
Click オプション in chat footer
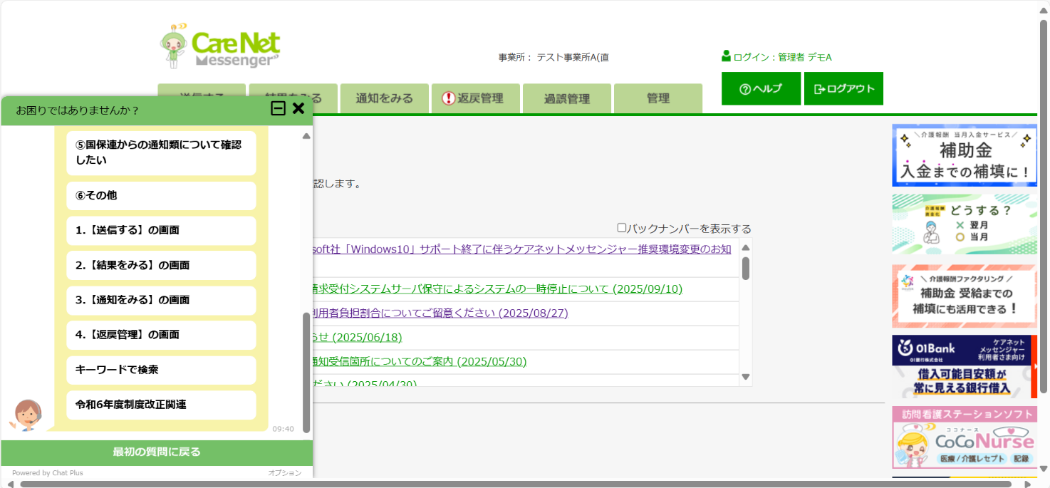[284, 473]
